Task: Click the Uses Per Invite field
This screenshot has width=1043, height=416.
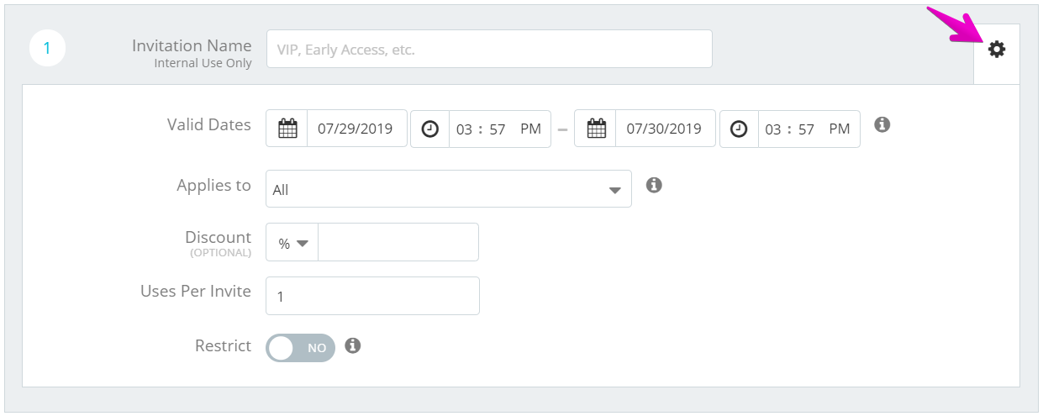Action: coord(372,296)
